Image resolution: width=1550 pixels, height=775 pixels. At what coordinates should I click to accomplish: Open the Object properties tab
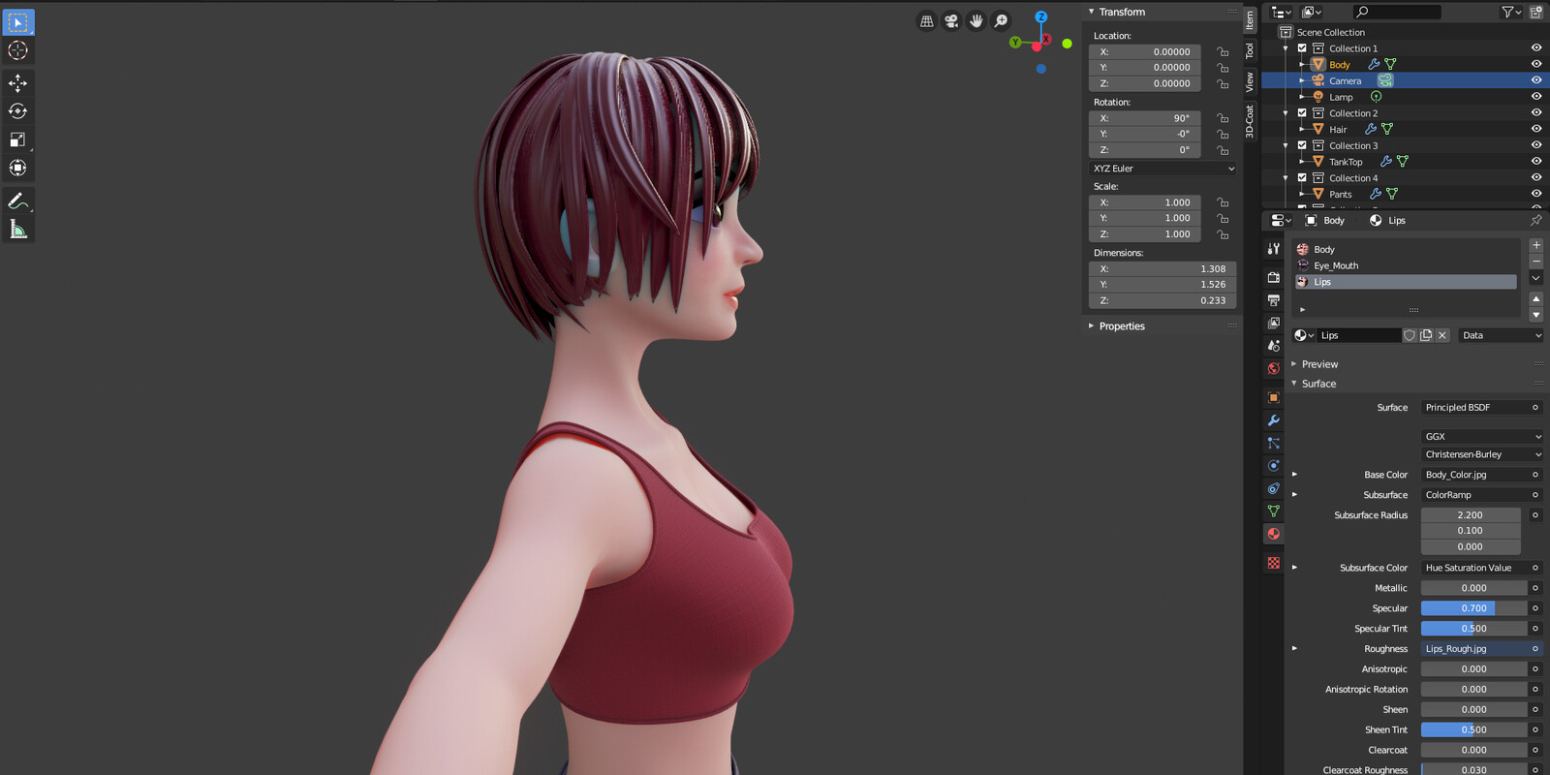tap(1274, 397)
